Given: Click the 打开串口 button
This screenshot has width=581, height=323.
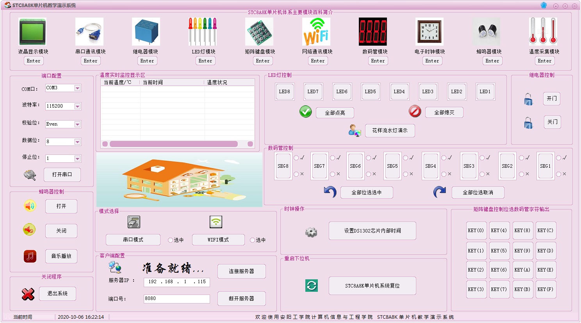Looking at the screenshot, I should tap(62, 174).
